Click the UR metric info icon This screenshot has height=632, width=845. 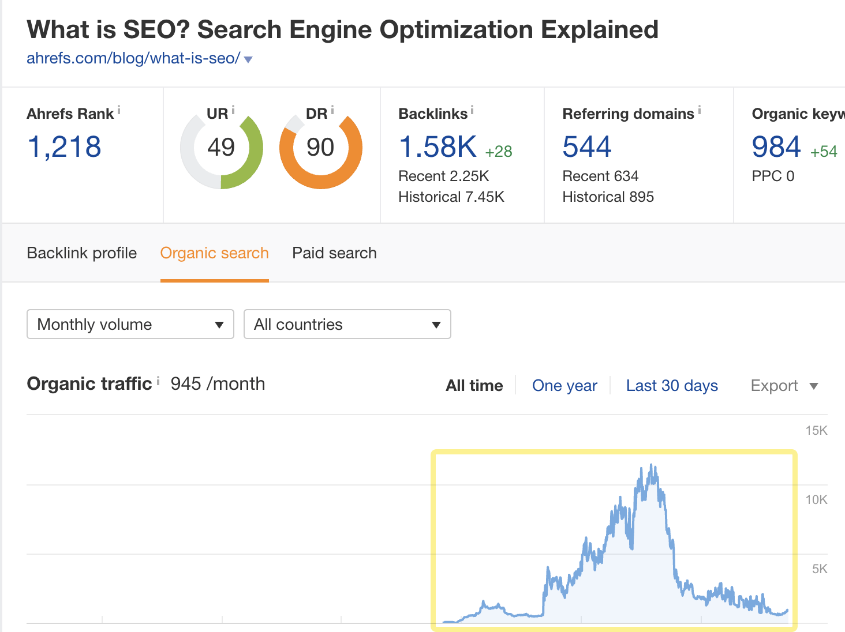233,108
